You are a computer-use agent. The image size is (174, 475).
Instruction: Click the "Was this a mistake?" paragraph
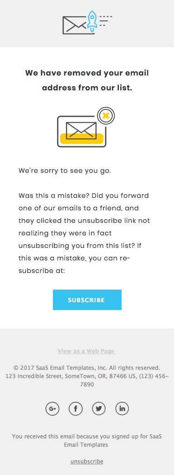point(84,233)
